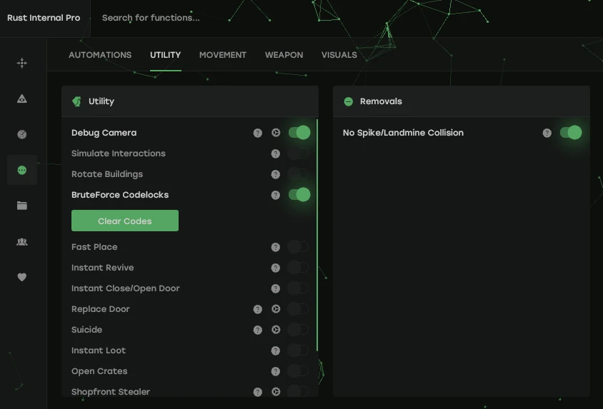603x409 pixels.
Task: Open Suicide settings gear
Action: [276, 330]
